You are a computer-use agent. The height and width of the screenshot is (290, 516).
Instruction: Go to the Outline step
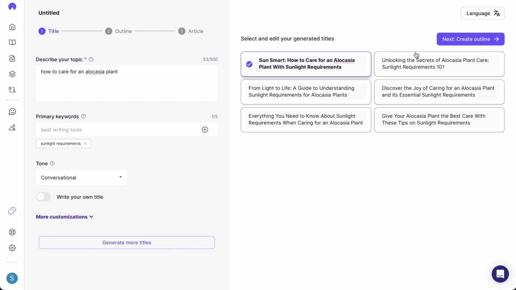(119, 31)
